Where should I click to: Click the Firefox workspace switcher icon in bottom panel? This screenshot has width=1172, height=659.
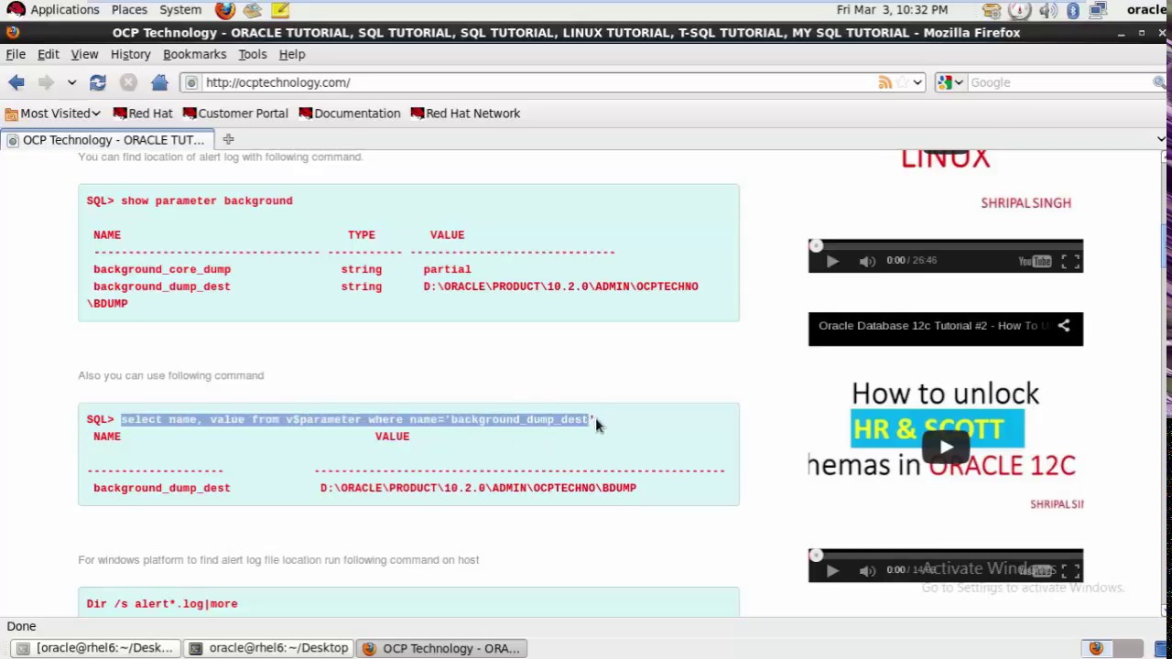tap(1096, 648)
